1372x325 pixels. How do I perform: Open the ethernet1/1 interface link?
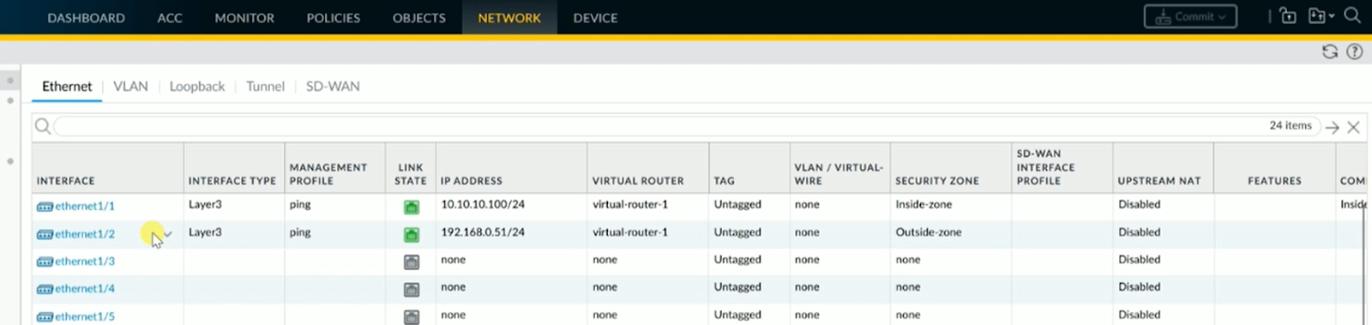pyautogui.click(x=85, y=206)
